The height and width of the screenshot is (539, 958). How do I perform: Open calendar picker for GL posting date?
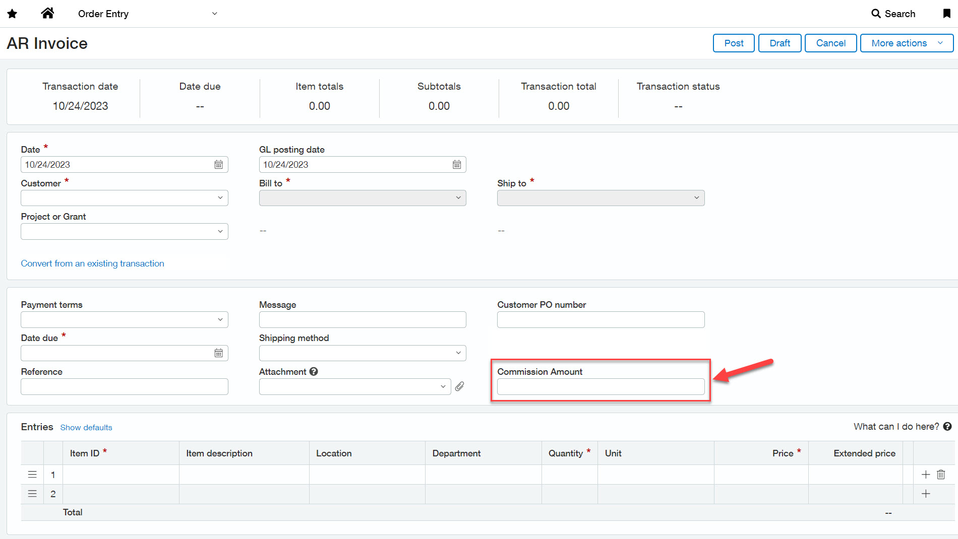pyautogui.click(x=456, y=165)
